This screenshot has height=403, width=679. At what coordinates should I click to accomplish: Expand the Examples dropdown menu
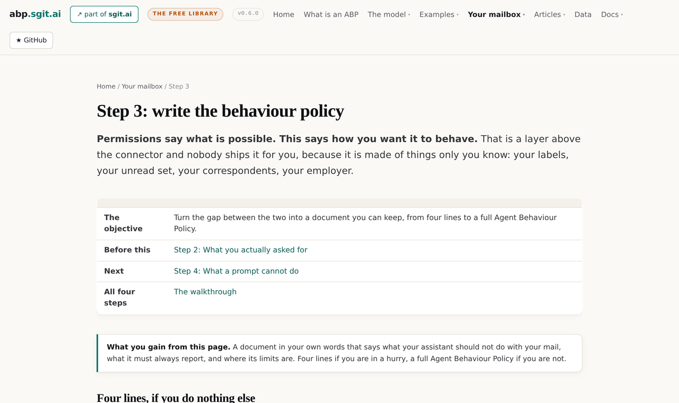click(x=439, y=14)
